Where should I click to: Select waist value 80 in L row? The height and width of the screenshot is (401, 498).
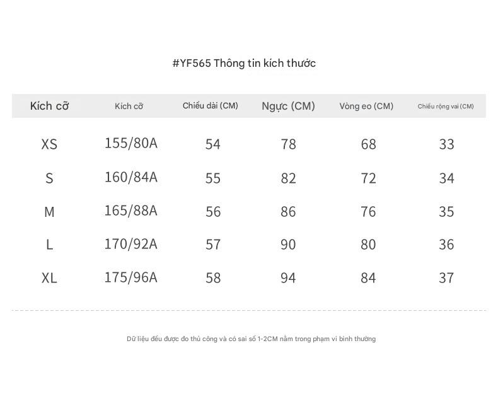click(368, 245)
